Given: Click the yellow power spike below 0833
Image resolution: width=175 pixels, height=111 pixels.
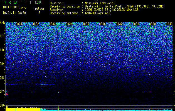Looking at the screenshot, I should [58, 108].
